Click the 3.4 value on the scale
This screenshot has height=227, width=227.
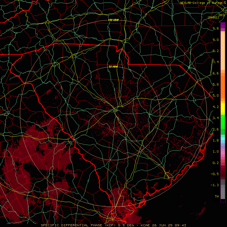[216, 118]
